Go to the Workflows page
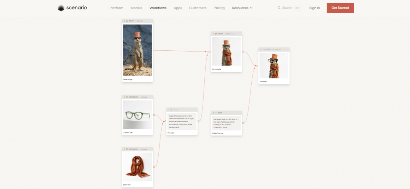This screenshot has width=410, height=189. [158, 8]
